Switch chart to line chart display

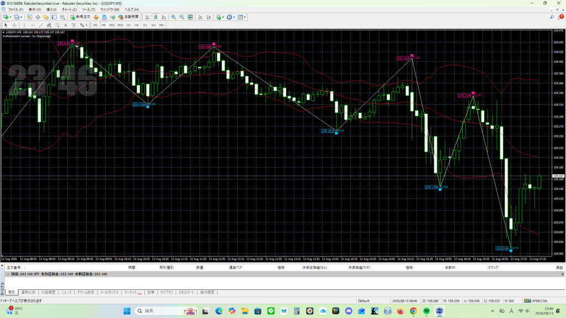point(164,17)
